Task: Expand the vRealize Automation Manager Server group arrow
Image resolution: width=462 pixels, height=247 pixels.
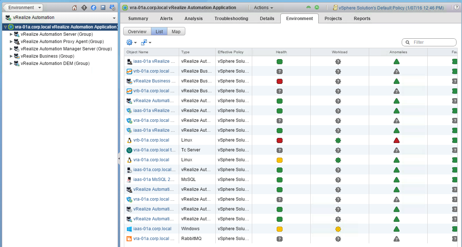Action: (11, 49)
